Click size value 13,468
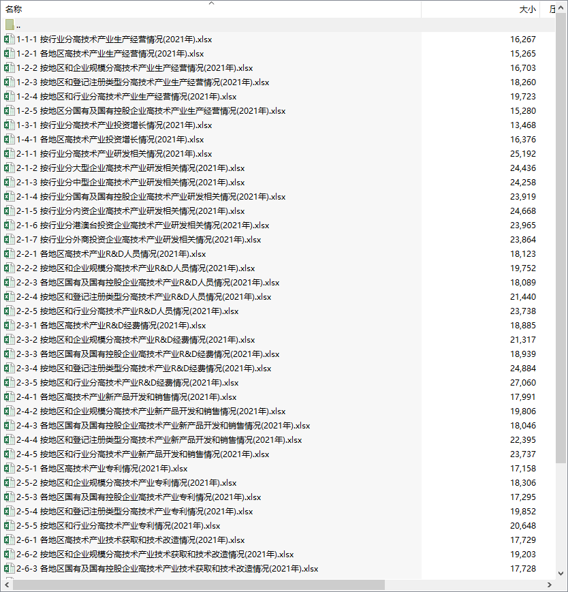This screenshot has width=568, height=592. (x=523, y=125)
